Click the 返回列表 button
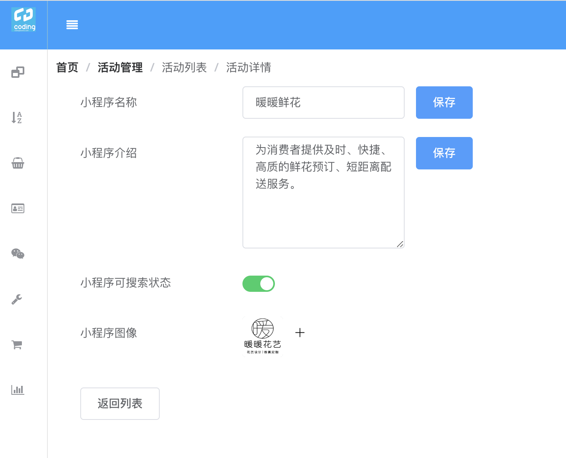The image size is (566, 458). click(x=120, y=404)
